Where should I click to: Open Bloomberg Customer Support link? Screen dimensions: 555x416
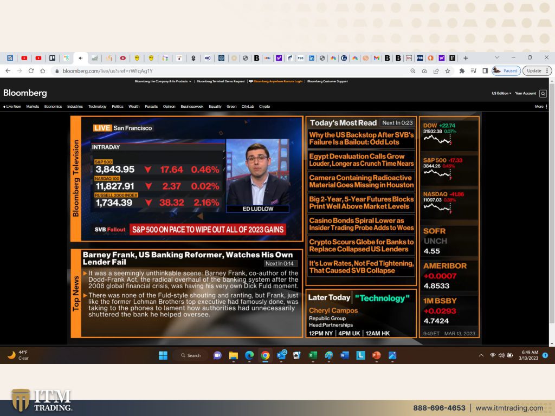(x=327, y=81)
